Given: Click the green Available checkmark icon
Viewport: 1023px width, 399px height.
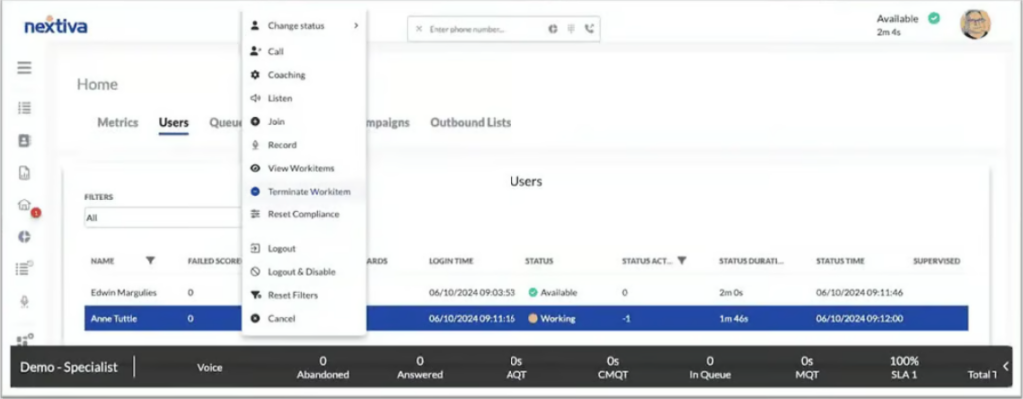Looking at the screenshot, I should coord(934,18).
